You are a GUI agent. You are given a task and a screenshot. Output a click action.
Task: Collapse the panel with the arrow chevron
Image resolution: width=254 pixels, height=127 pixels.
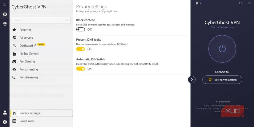pos(192,80)
